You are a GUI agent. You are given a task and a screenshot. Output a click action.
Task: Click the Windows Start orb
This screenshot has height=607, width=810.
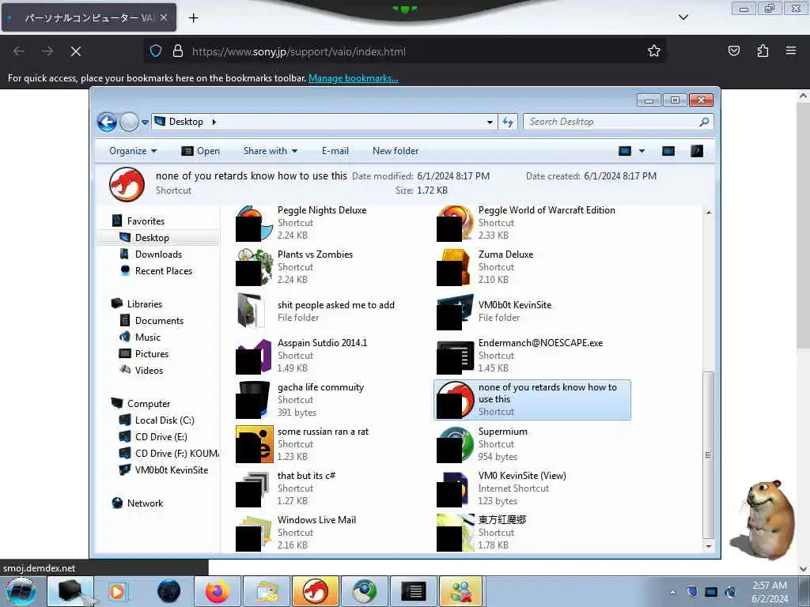(x=21, y=591)
